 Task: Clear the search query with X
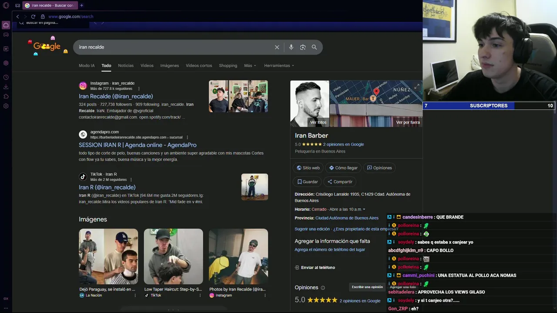277,47
